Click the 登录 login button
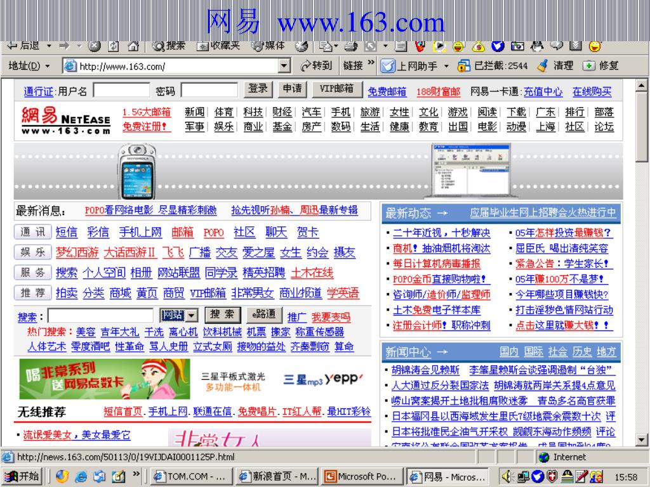 [x=258, y=89]
